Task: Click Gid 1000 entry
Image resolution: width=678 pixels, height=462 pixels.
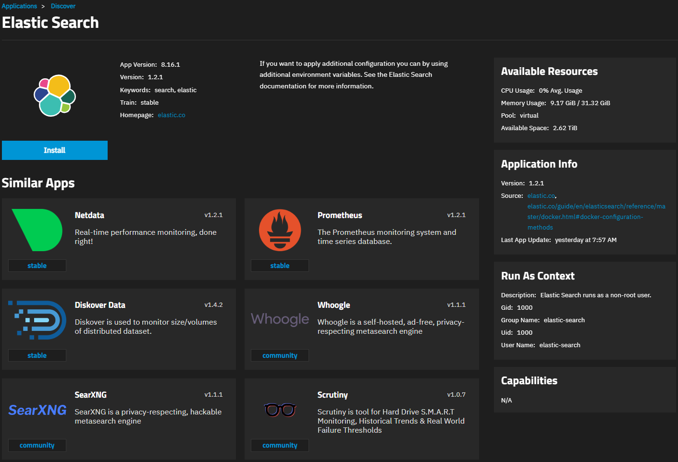Action: [517, 308]
